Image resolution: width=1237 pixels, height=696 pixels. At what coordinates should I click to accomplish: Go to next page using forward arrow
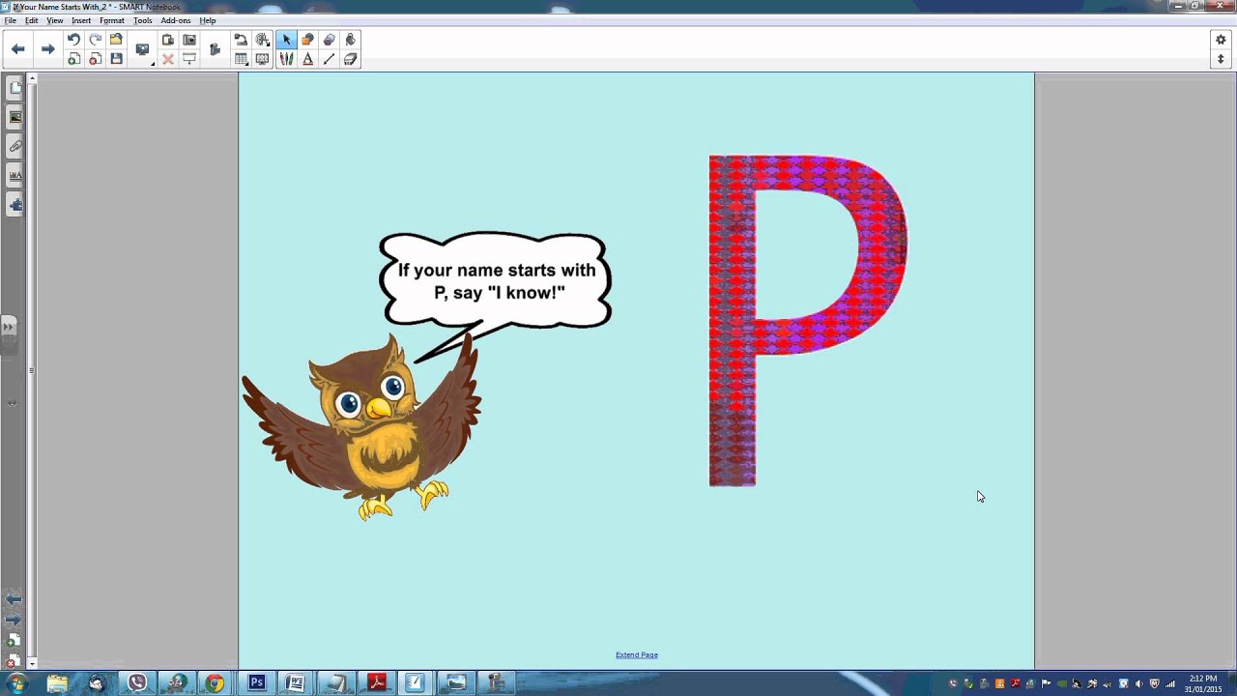click(47, 49)
